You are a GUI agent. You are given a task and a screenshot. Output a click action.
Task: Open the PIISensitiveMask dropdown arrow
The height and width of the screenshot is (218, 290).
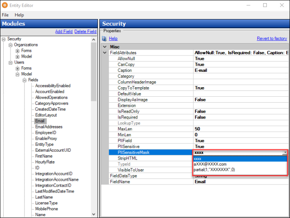(x=285, y=153)
